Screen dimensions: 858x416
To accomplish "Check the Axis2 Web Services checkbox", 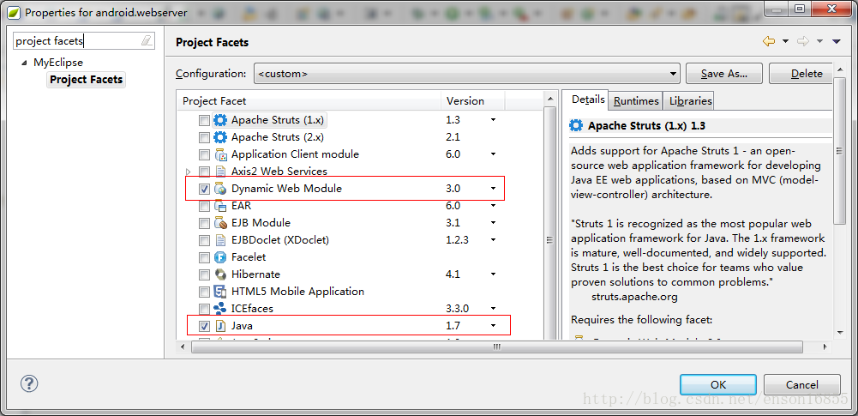I will (204, 172).
